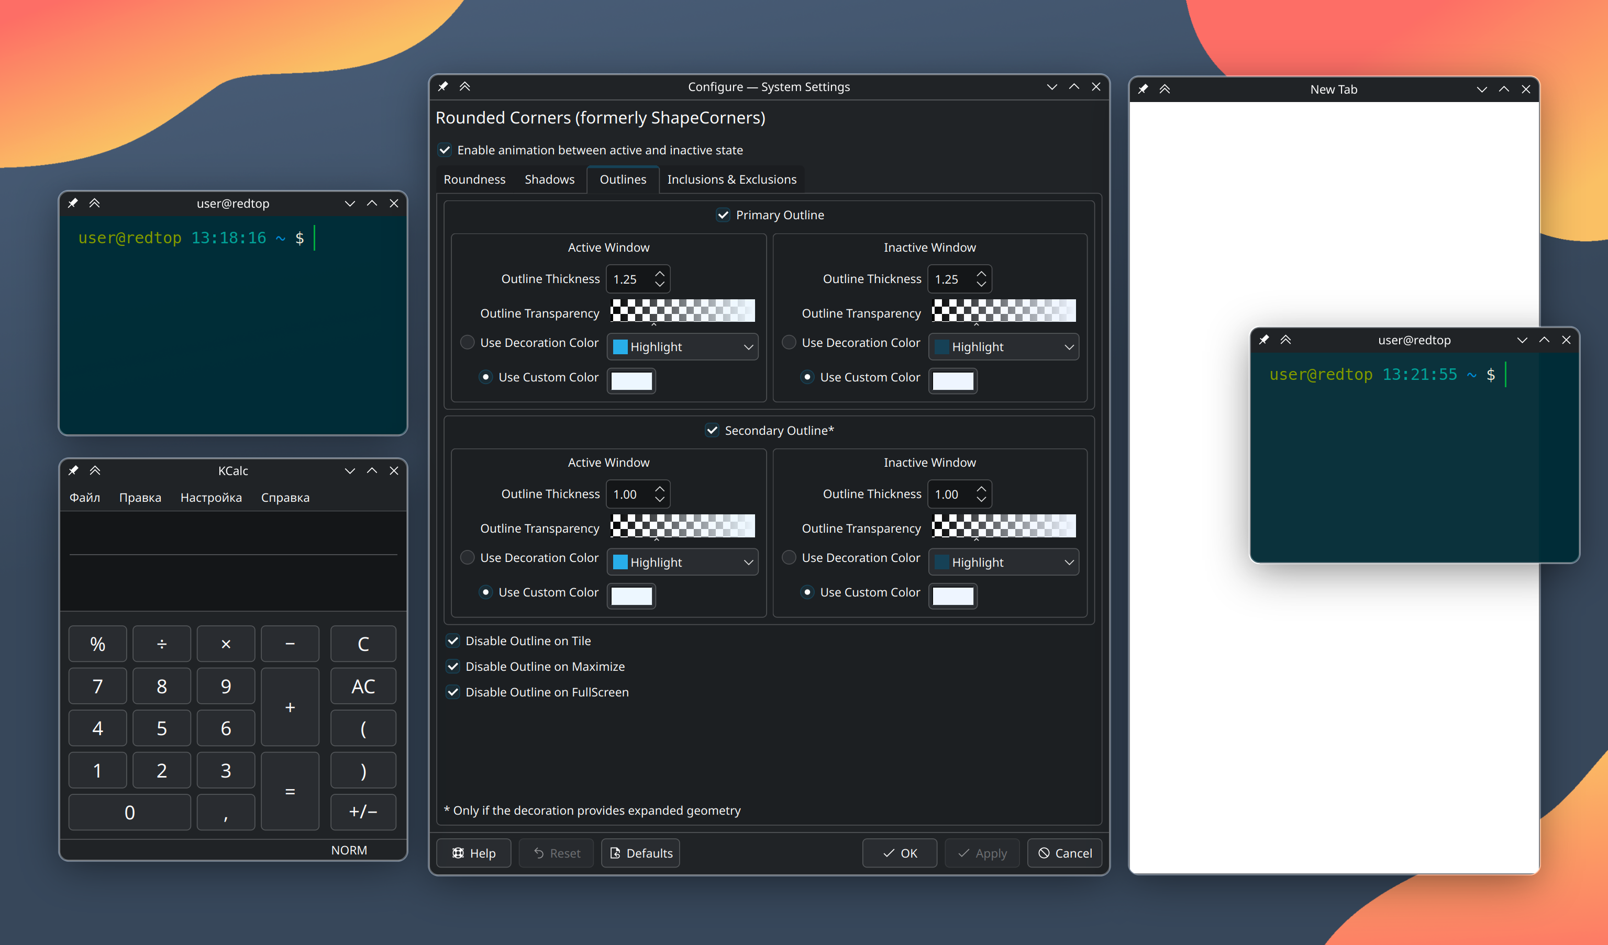This screenshot has height=945, width=1608.
Task: Click keep-above double-chevron icon in KCalc titlebar
Action: coord(95,470)
